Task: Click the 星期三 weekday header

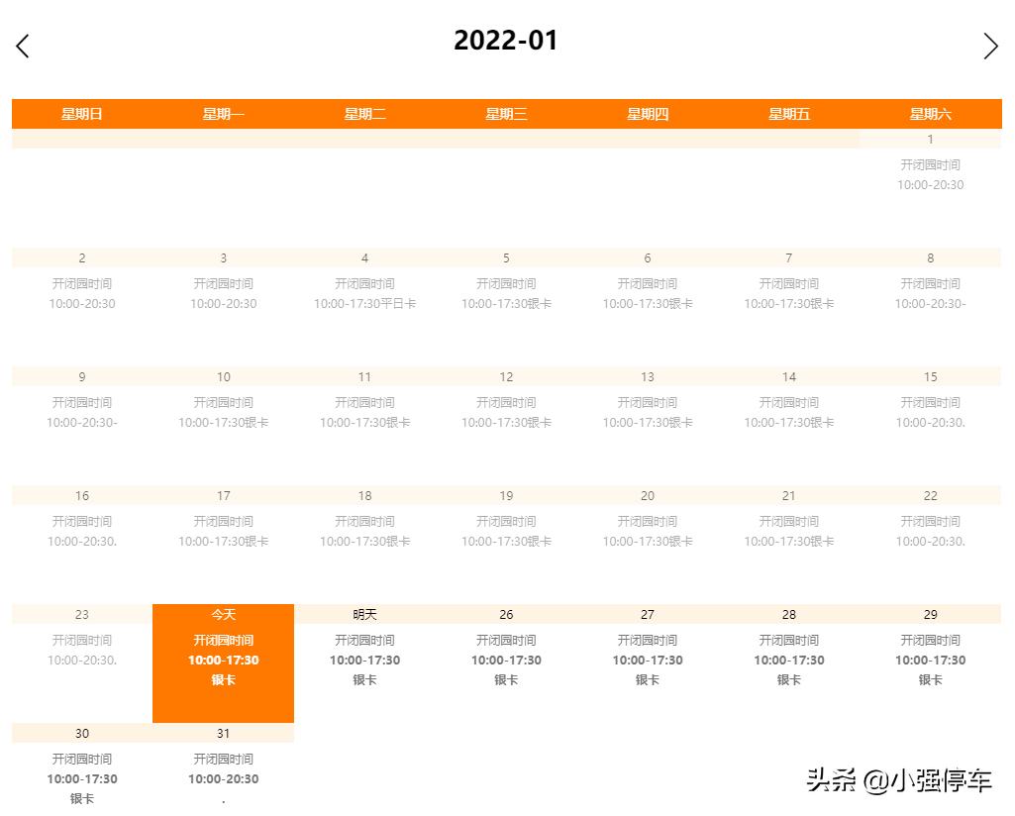Action: 506,113
